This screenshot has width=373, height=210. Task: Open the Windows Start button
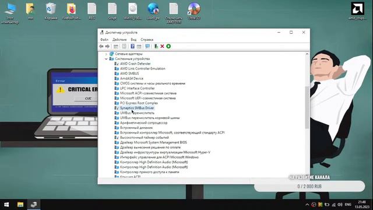[x=6, y=205]
